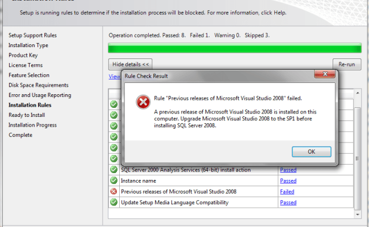Click green check icon beside Instance name
This screenshot has height=227, width=369.
[114, 180]
